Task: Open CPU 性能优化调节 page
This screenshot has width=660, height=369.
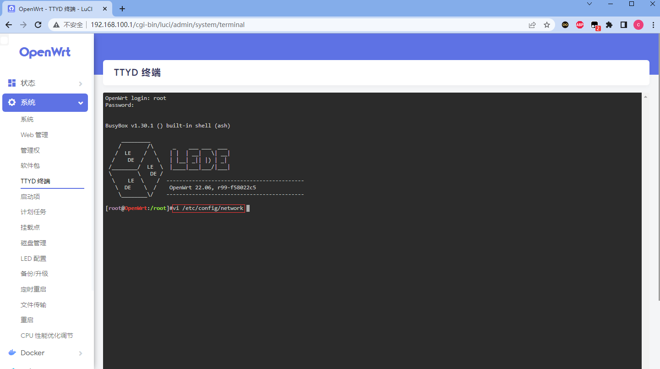Action: [x=47, y=336]
